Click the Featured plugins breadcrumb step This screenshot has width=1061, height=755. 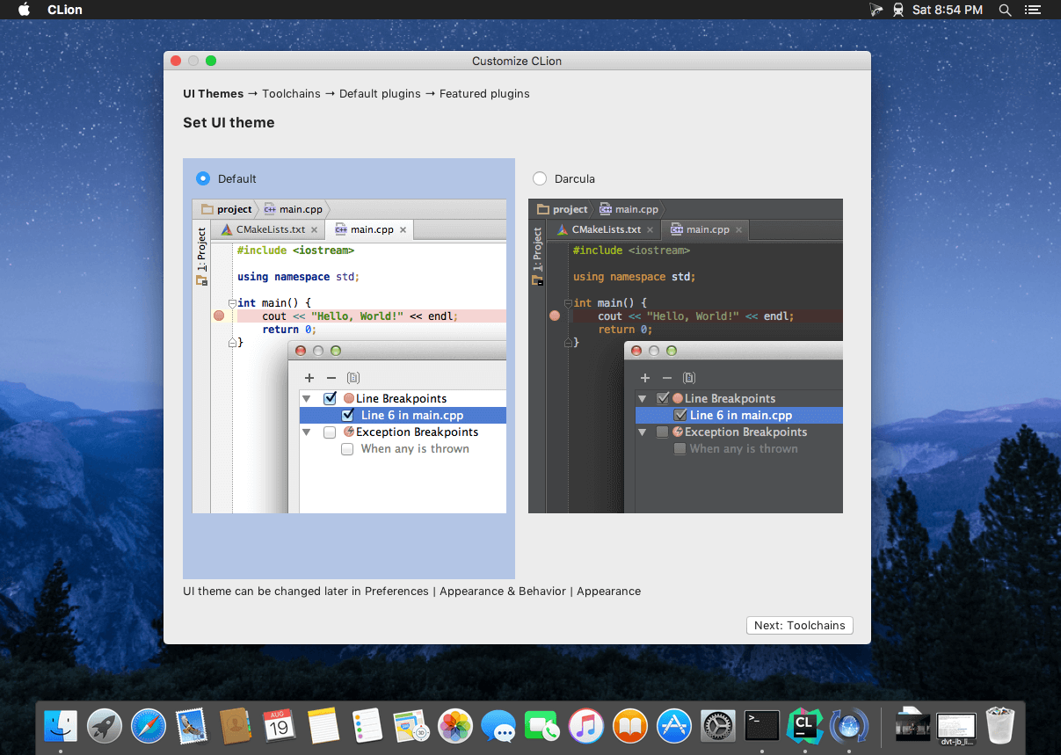click(484, 94)
